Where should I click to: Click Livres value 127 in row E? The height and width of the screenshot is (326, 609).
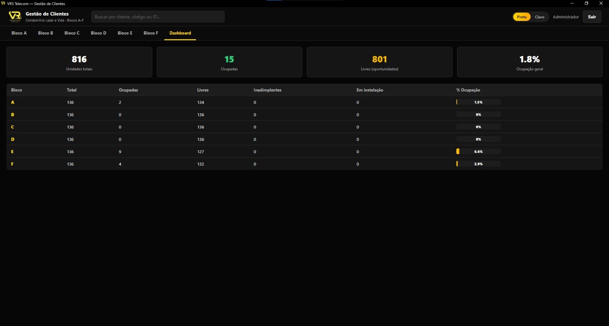click(x=201, y=152)
